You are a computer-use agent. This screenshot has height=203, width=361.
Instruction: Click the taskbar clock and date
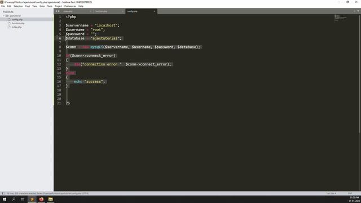[354, 199]
